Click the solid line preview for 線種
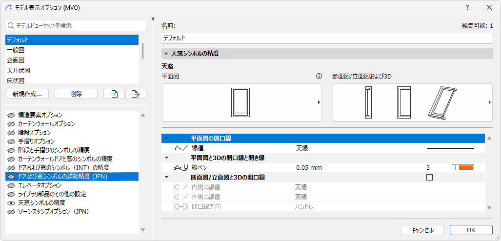The height and width of the screenshot is (241, 501). pos(451,148)
